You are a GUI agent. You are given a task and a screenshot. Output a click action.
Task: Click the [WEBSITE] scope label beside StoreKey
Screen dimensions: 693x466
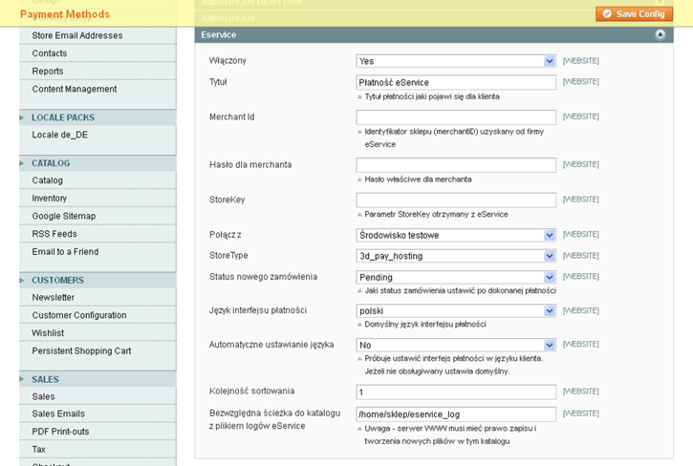click(581, 200)
